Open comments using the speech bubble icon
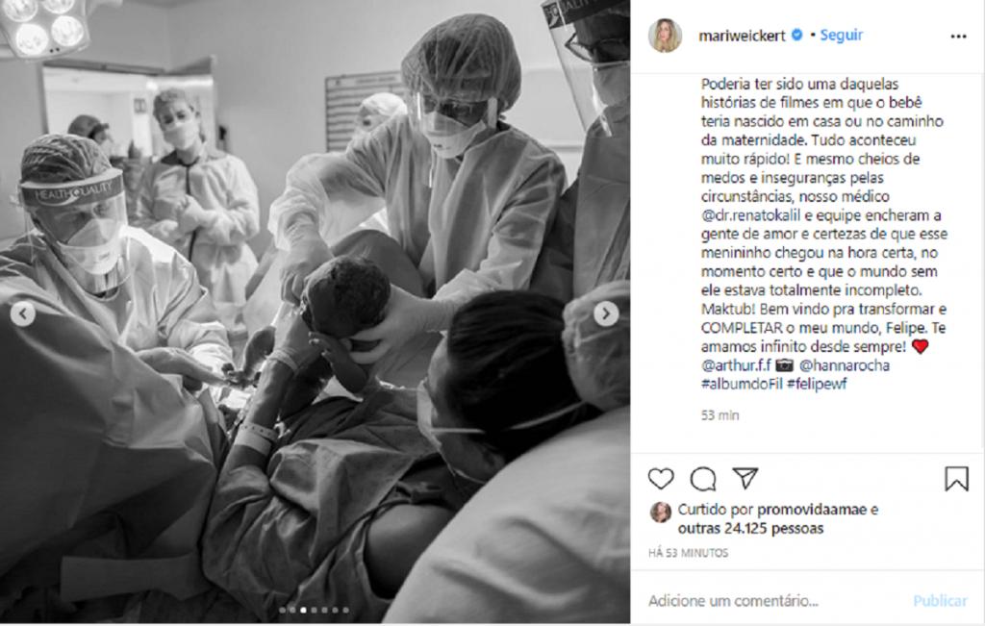 tap(703, 479)
